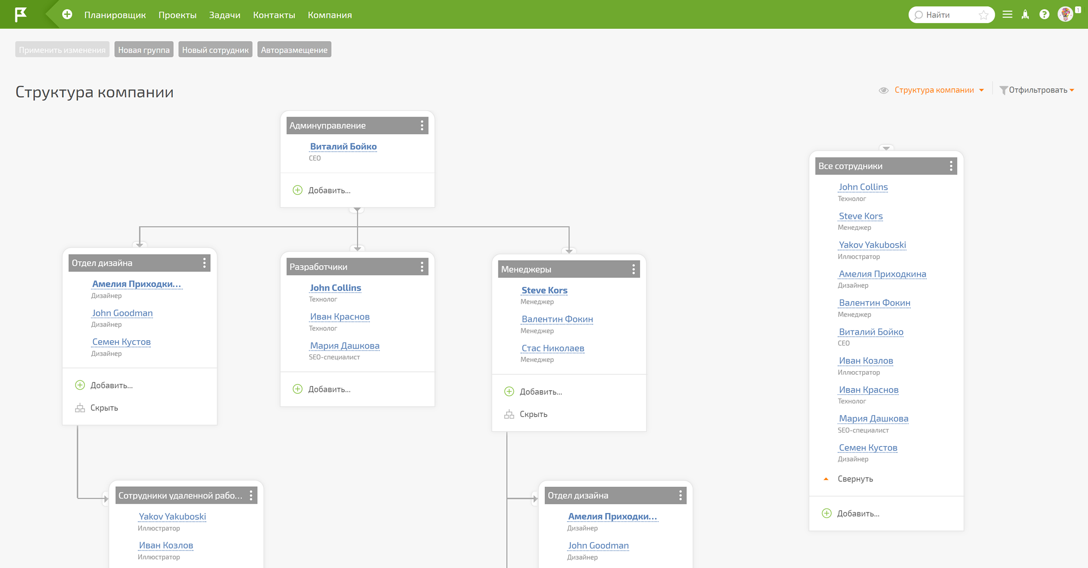
Task: Open Отфильтровать filter dropdown
Action: 1038,90
